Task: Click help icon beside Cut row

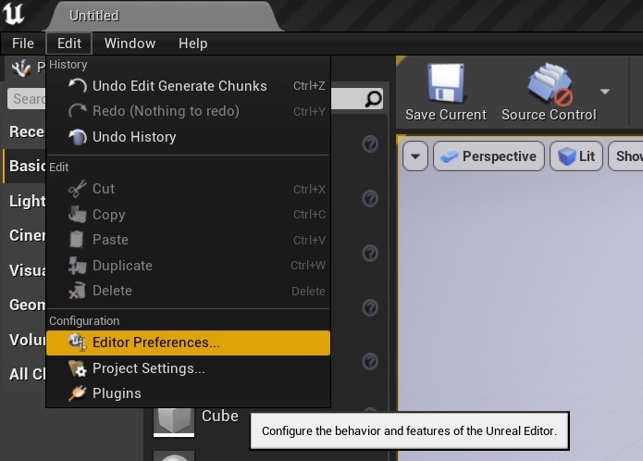Action: [x=370, y=198]
